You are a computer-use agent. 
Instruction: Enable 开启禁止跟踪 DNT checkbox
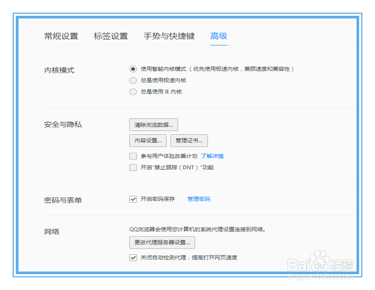[133, 168]
